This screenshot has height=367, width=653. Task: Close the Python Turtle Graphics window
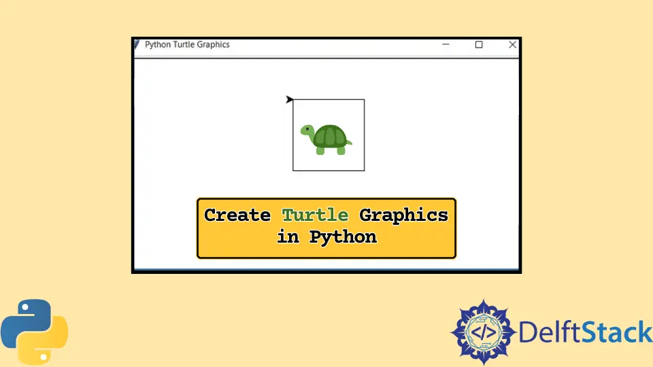(512, 45)
